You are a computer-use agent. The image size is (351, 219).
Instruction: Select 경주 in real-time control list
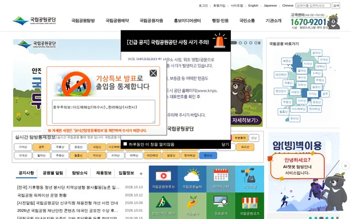(x=42, y=147)
